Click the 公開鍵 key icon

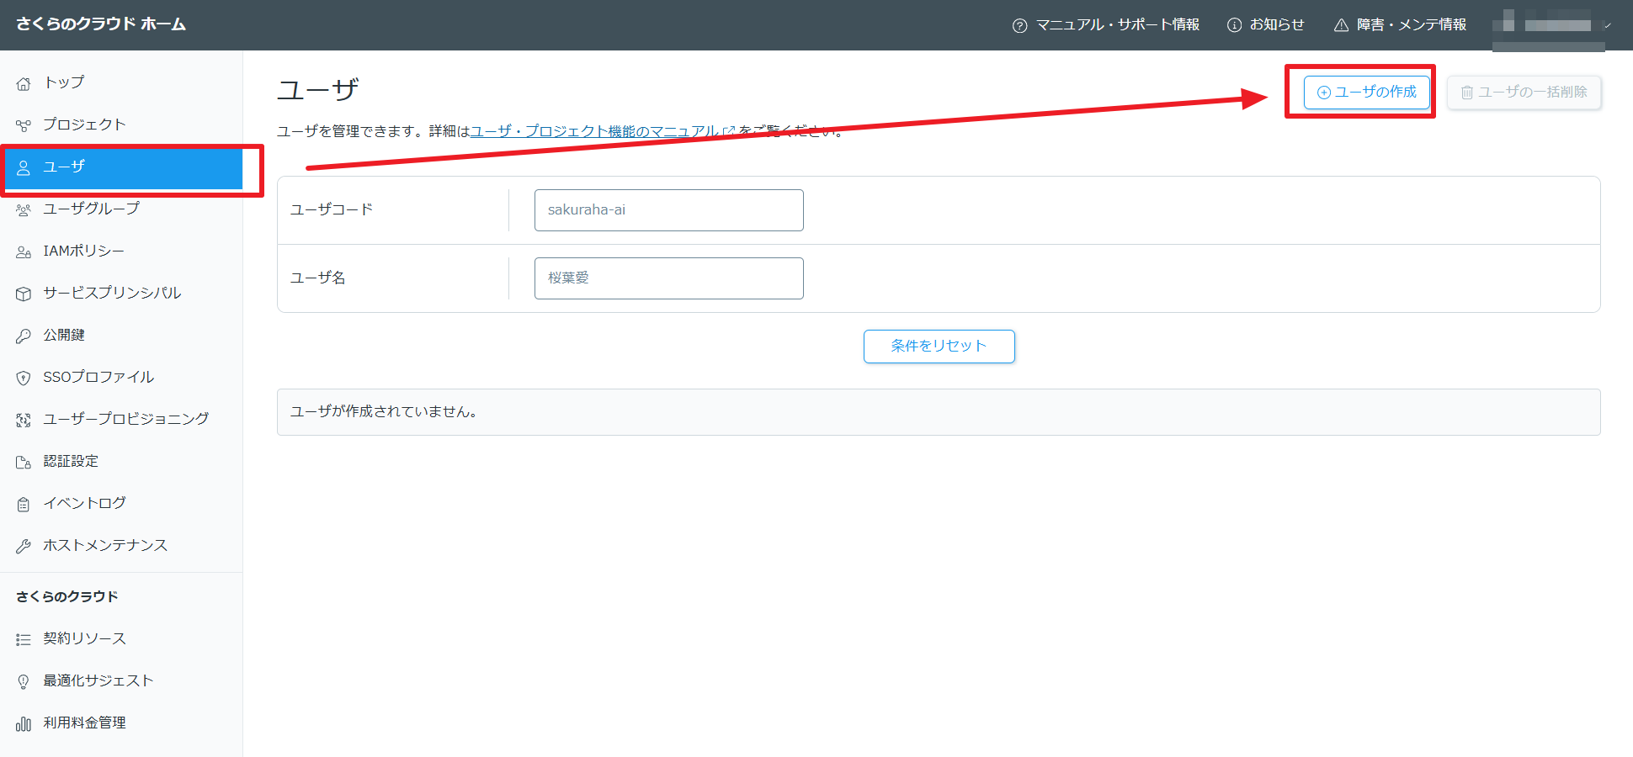point(24,336)
